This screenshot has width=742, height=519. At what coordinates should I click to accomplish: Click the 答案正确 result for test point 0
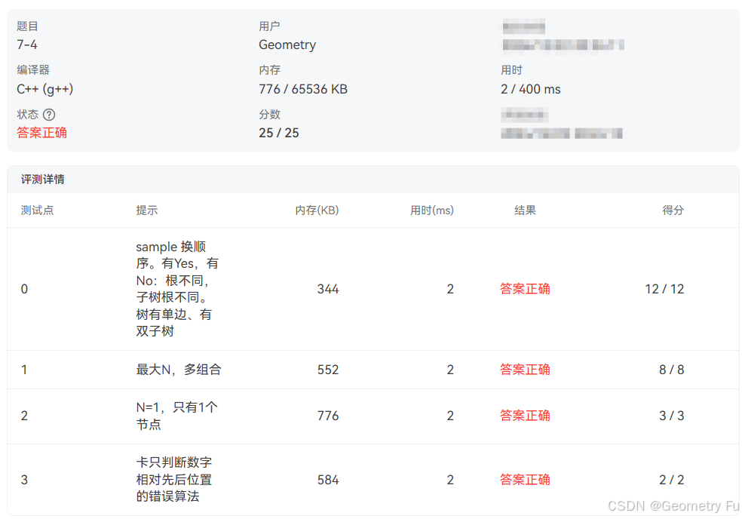tap(525, 289)
